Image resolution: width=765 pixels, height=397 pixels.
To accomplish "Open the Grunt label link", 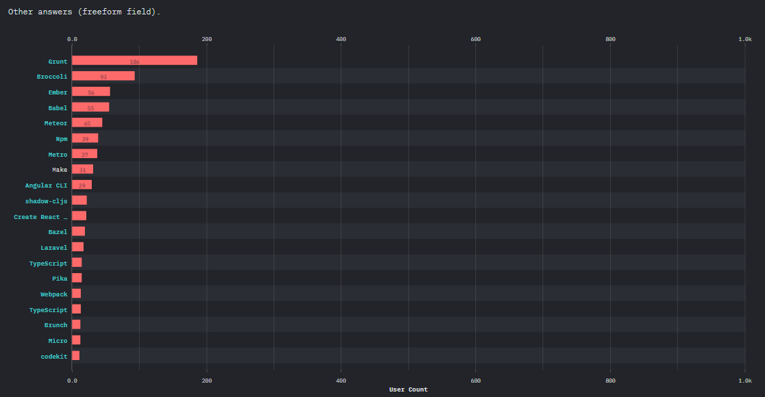I will (x=58, y=62).
